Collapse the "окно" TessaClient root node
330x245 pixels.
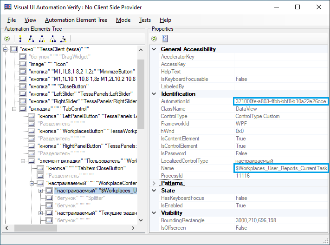click(x=6, y=49)
